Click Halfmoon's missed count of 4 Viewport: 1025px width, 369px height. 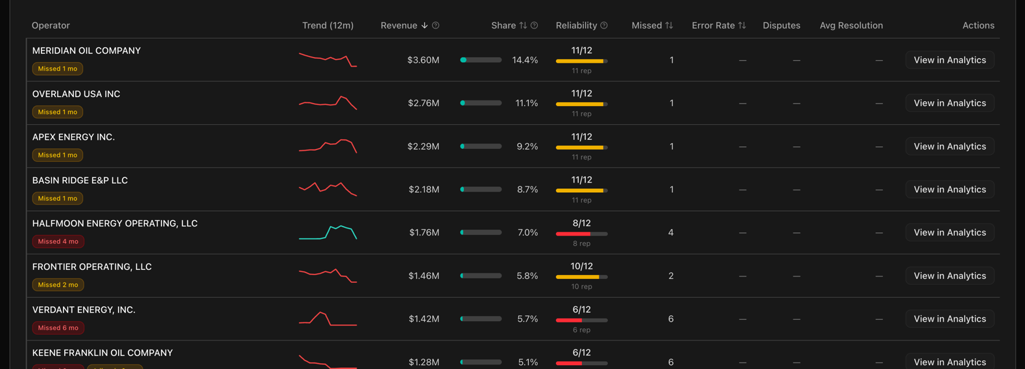point(671,232)
